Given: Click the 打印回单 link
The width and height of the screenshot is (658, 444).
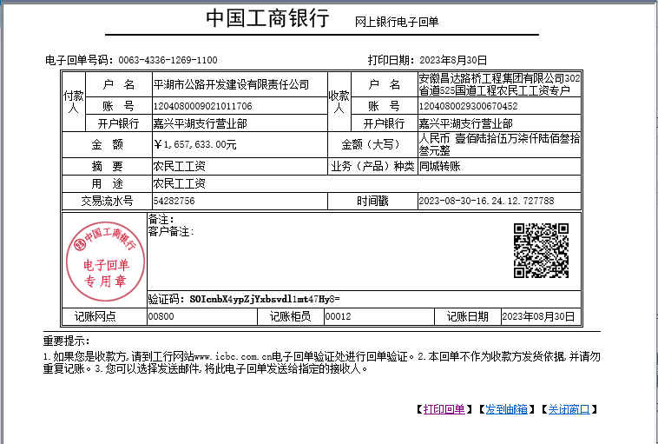Looking at the screenshot, I should click(444, 409).
